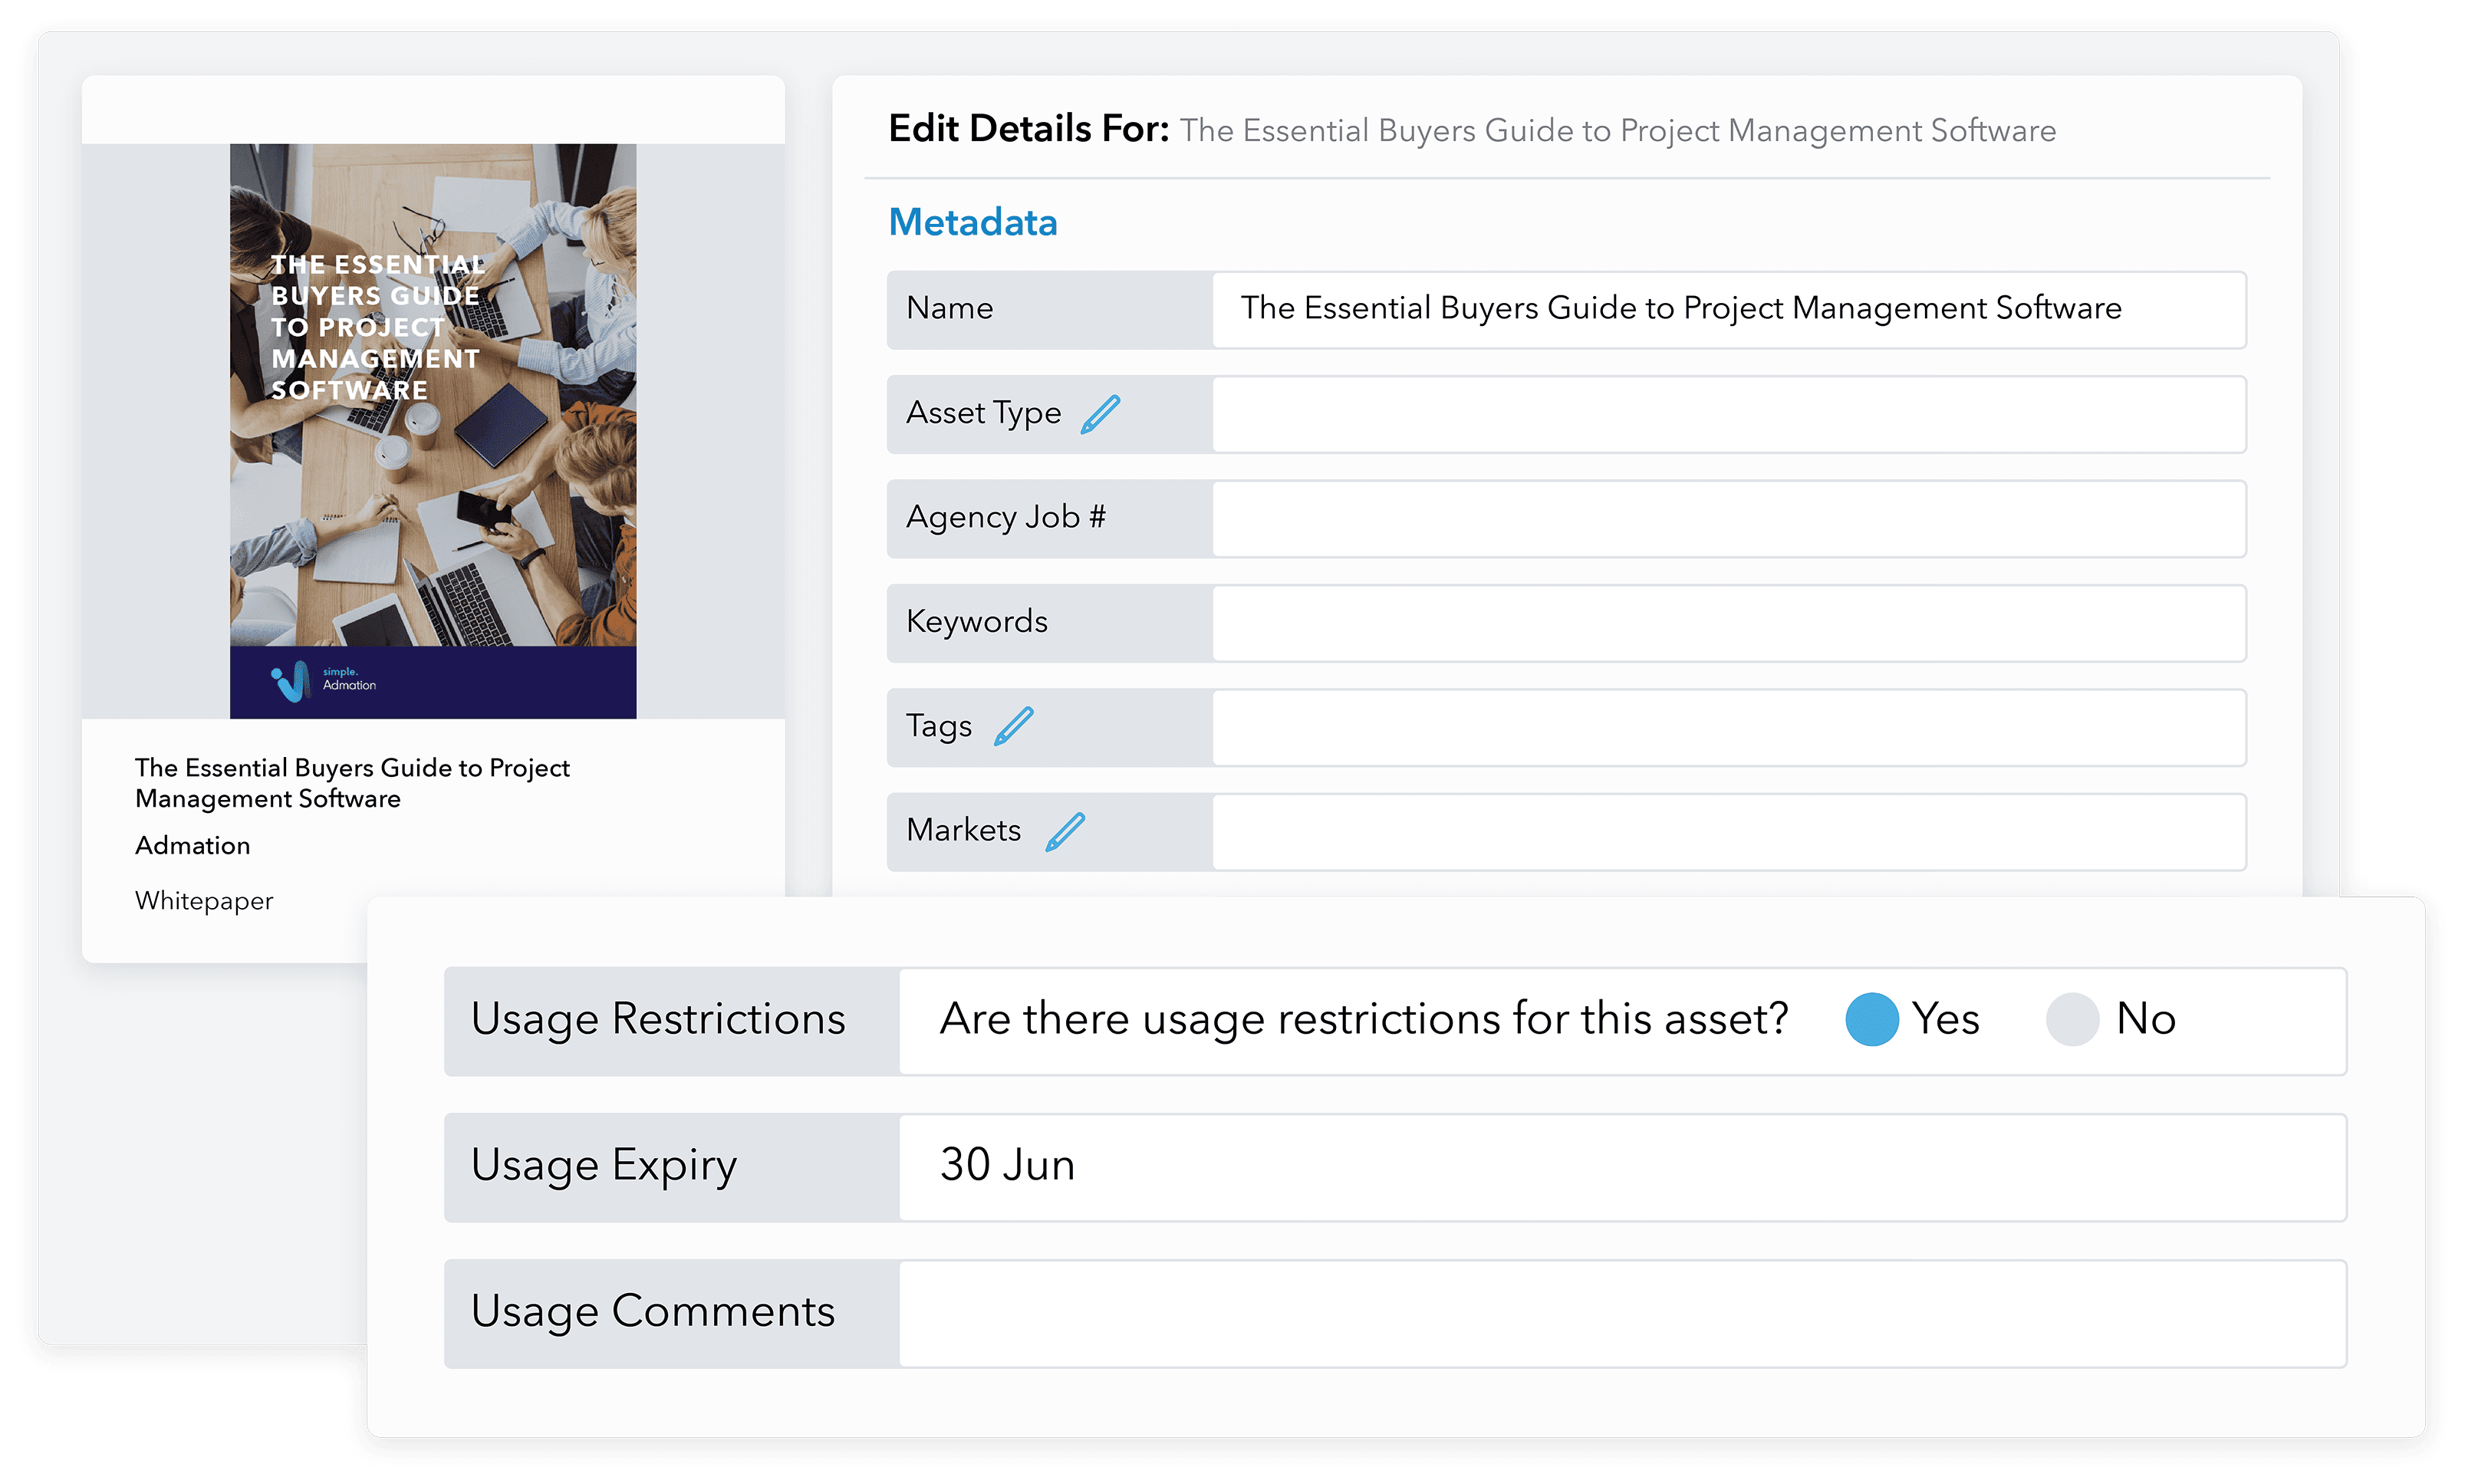Click the Markets value field
The width and height of the screenshot is (2465, 1484).
(x=1727, y=832)
